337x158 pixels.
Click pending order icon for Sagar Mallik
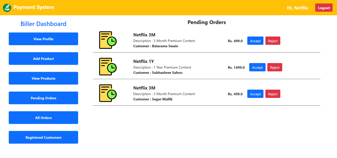108,93
